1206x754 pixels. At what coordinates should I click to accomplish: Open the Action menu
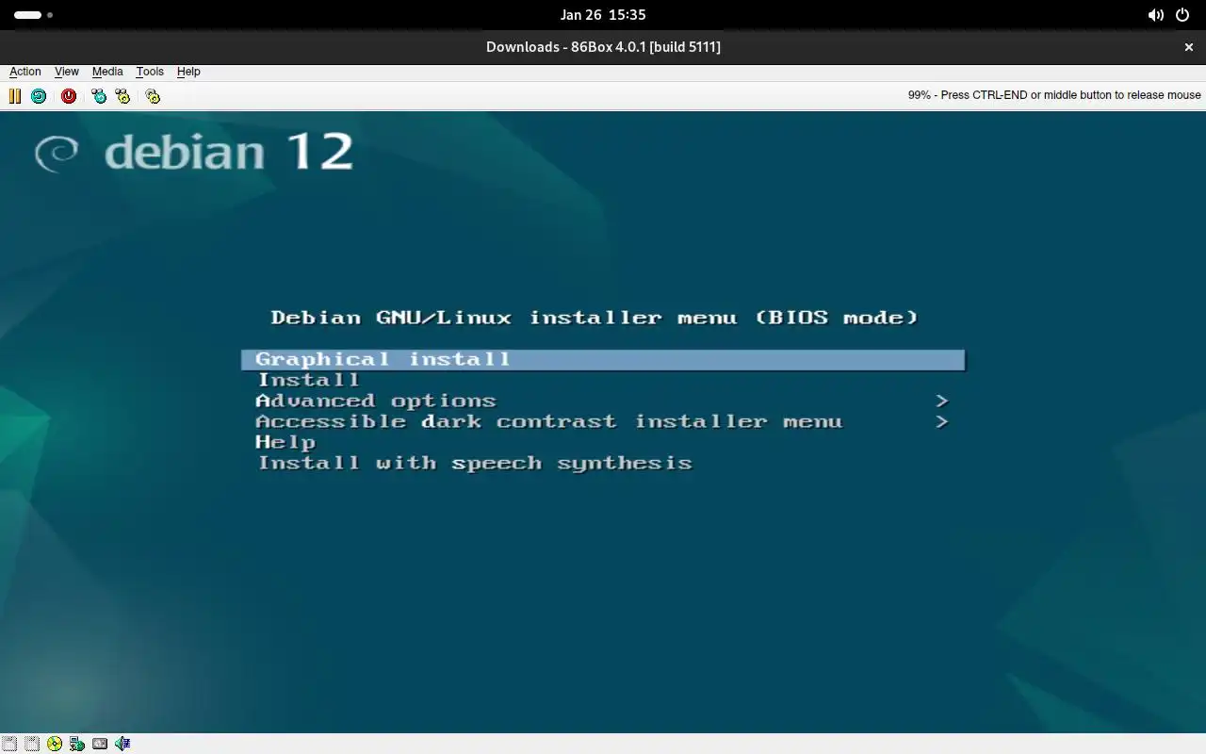pyautogui.click(x=25, y=72)
